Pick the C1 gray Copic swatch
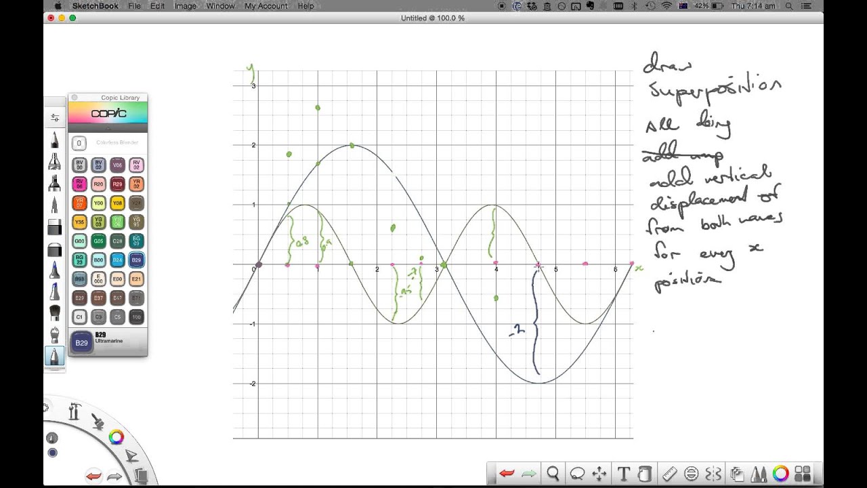Image resolution: width=867 pixels, height=488 pixels. tap(79, 317)
